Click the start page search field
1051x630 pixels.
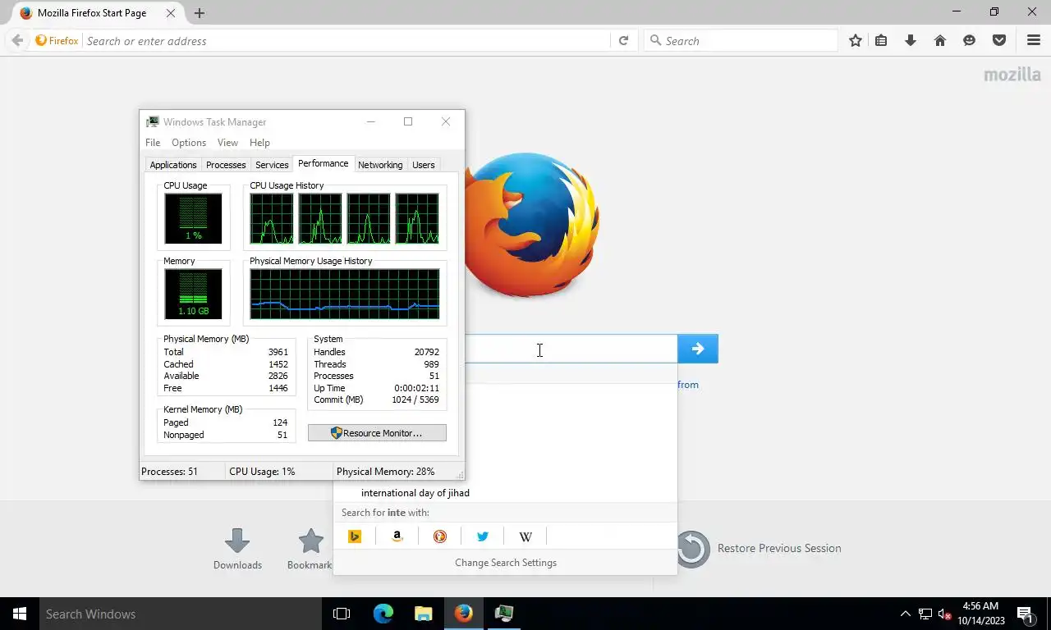pyautogui.click(x=571, y=349)
